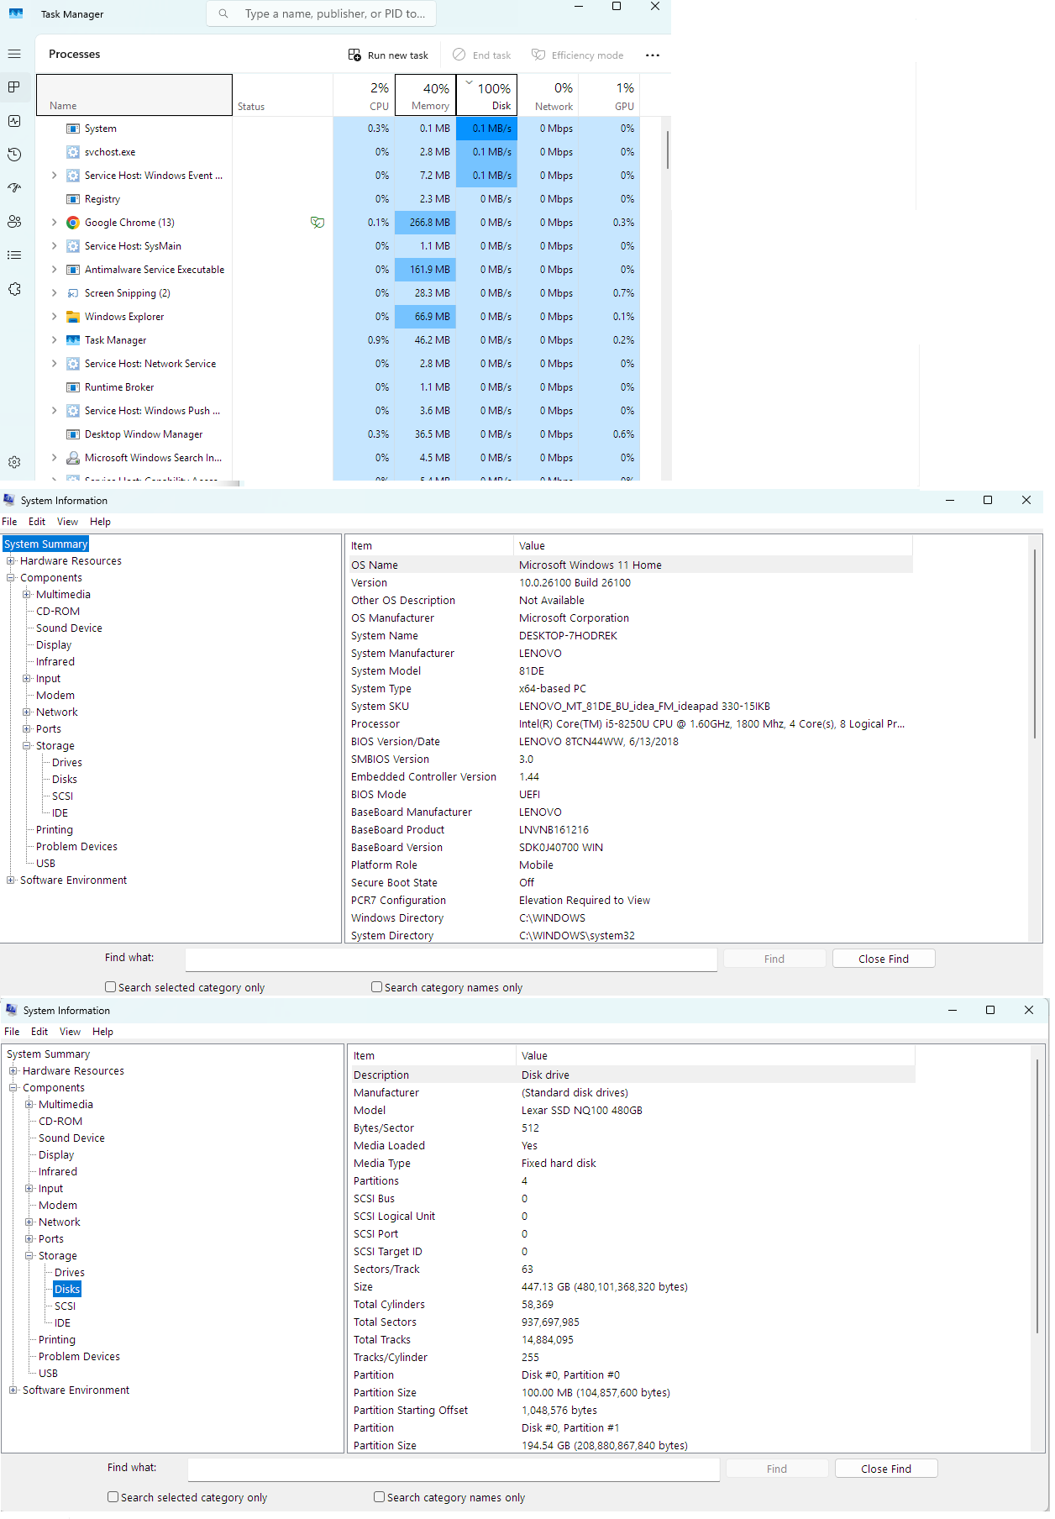Click 'Find what' field in upper System Information
Image resolution: width=1055 pixels, height=1519 pixels.
point(451,959)
